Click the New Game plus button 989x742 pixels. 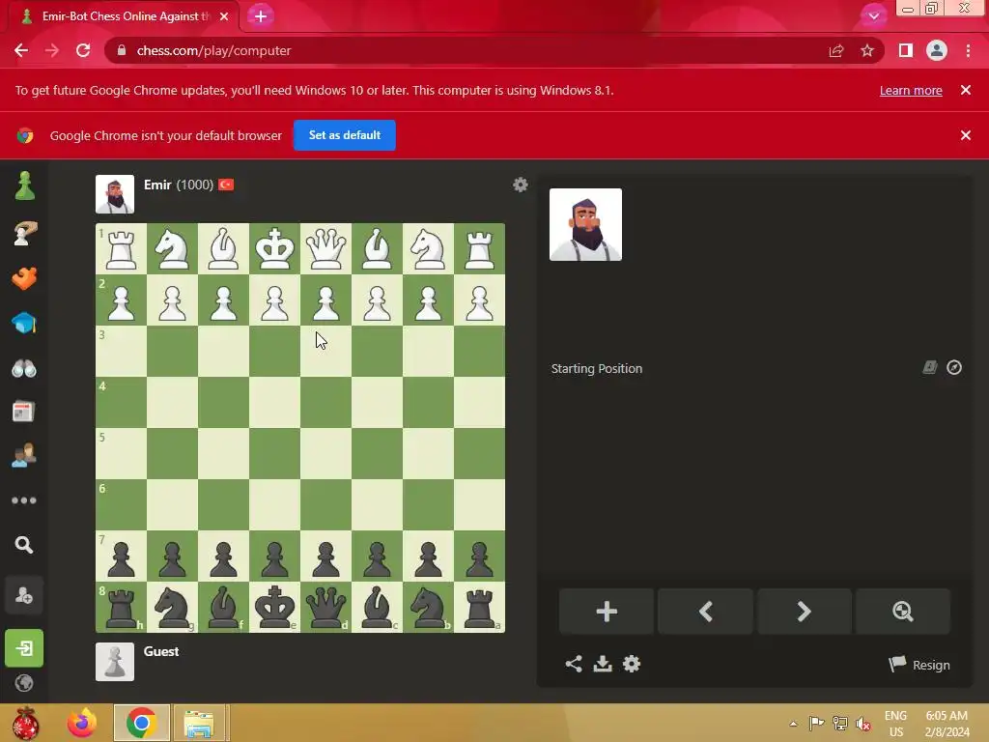click(x=607, y=611)
